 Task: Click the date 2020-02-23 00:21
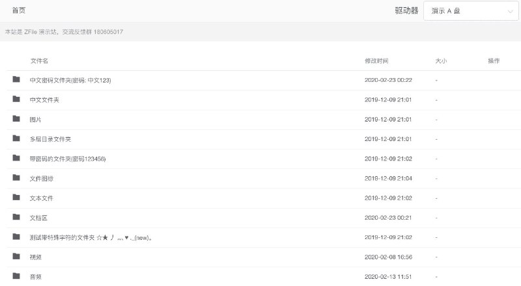point(388,218)
